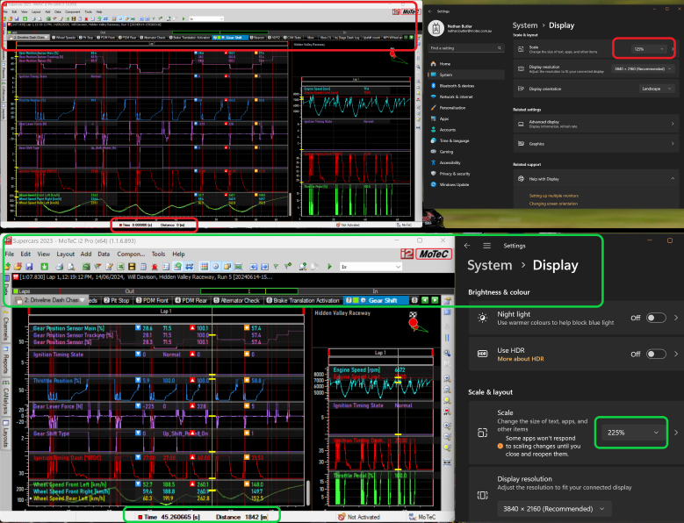
Task: Click System breadcrumb in larger Settings window
Action: tap(489, 265)
